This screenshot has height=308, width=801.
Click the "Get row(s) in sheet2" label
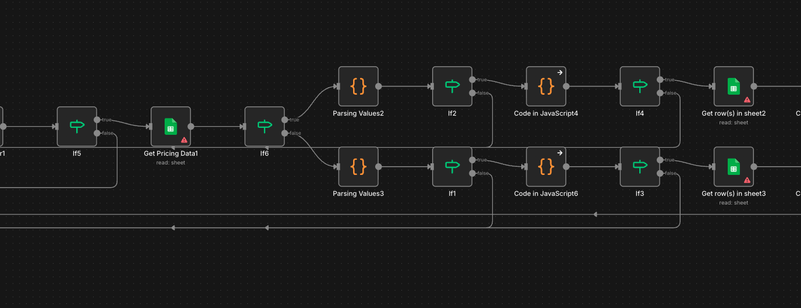pos(734,113)
